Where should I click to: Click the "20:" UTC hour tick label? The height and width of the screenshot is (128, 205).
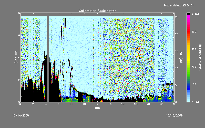click(149, 104)
